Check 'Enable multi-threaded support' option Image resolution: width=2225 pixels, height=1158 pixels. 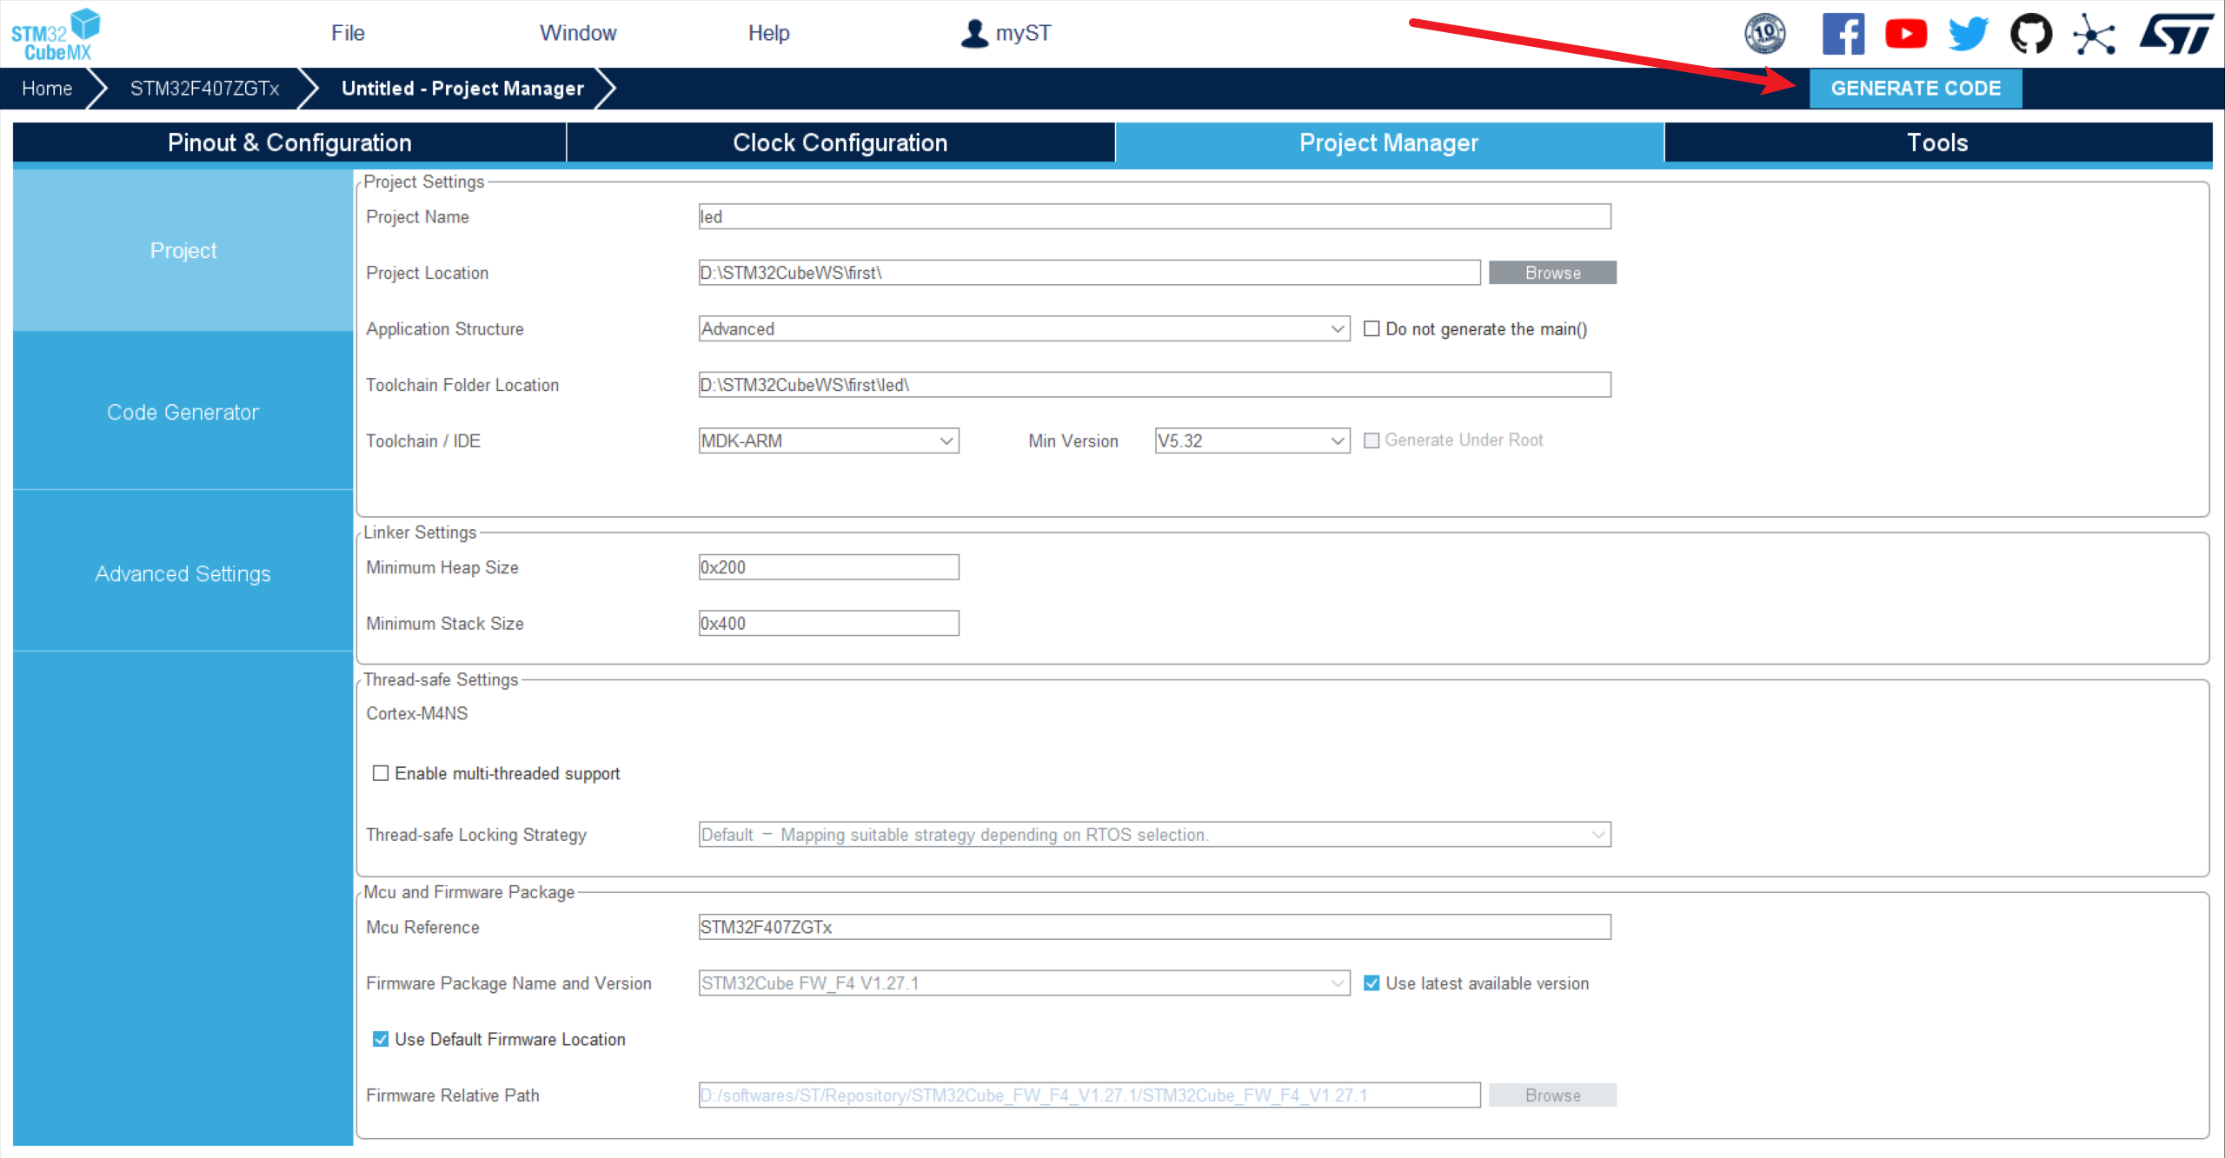(381, 773)
